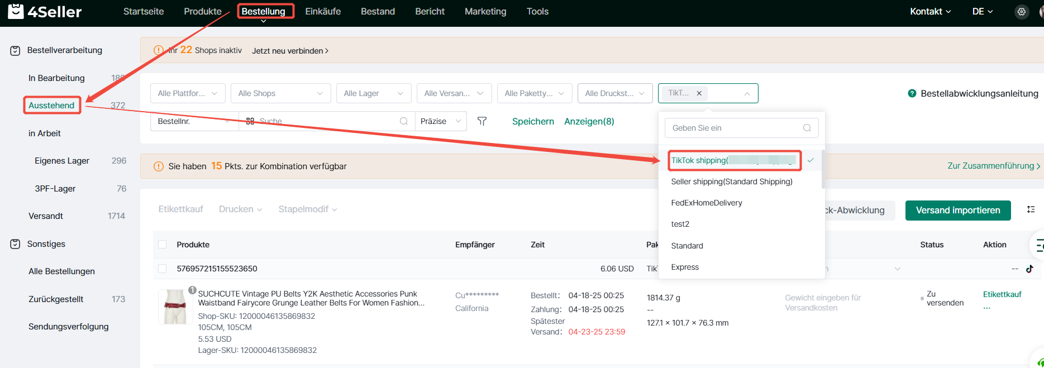Remove the TikT... tag with x
The height and width of the screenshot is (368, 1044).
[x=699, y=93]
